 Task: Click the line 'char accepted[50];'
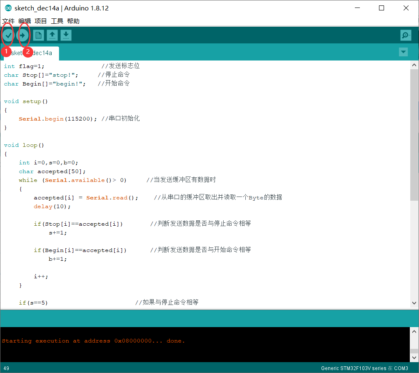click(52, 171)
